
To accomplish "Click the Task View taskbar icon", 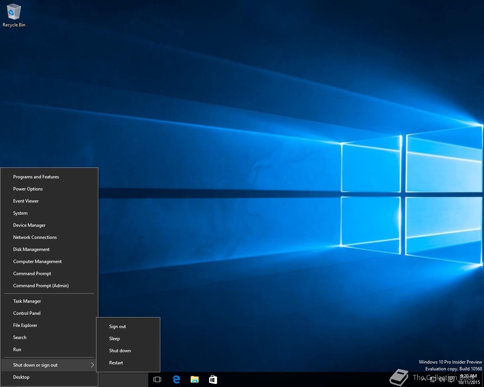I will click(157, 379).
